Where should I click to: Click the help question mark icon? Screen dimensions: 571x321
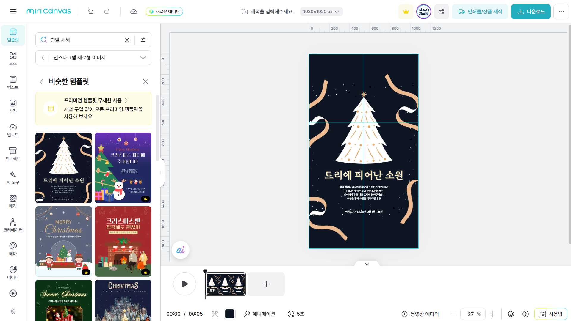(x=525, y=314)
